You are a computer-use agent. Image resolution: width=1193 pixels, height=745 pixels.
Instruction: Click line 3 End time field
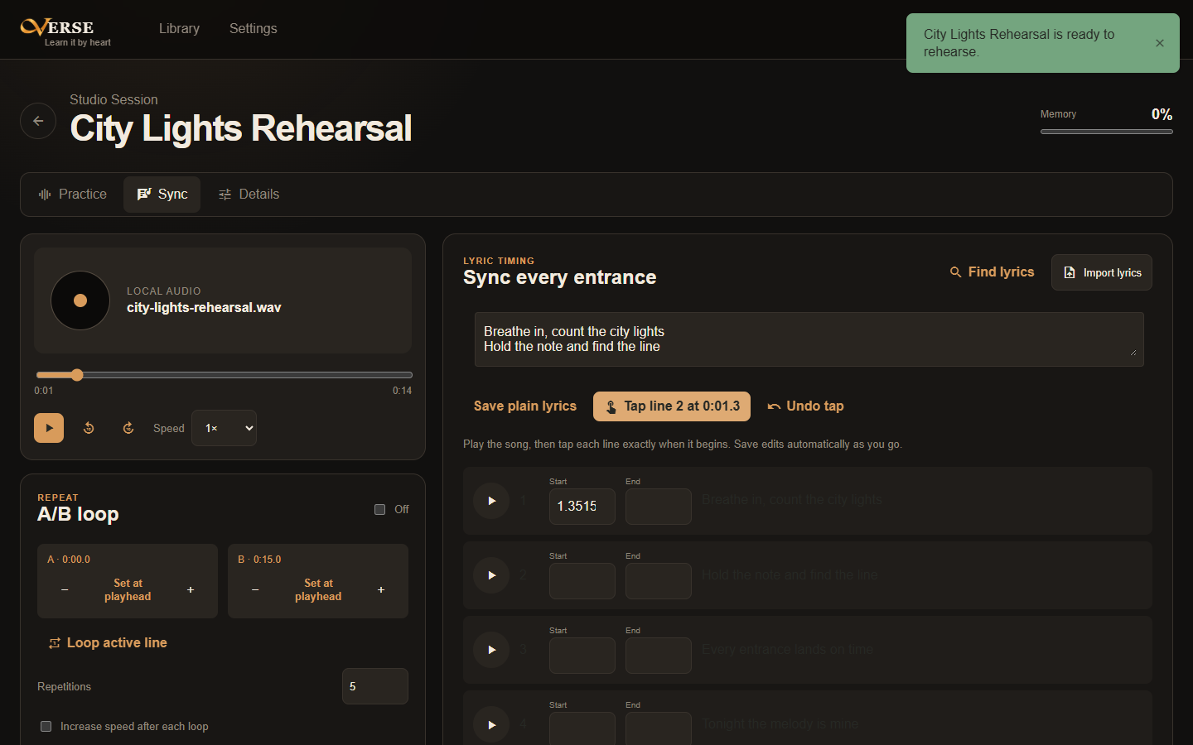point(659,656)
